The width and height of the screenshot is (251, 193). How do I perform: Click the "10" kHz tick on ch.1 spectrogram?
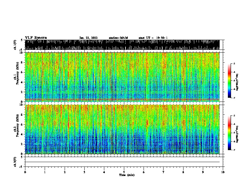21,53
